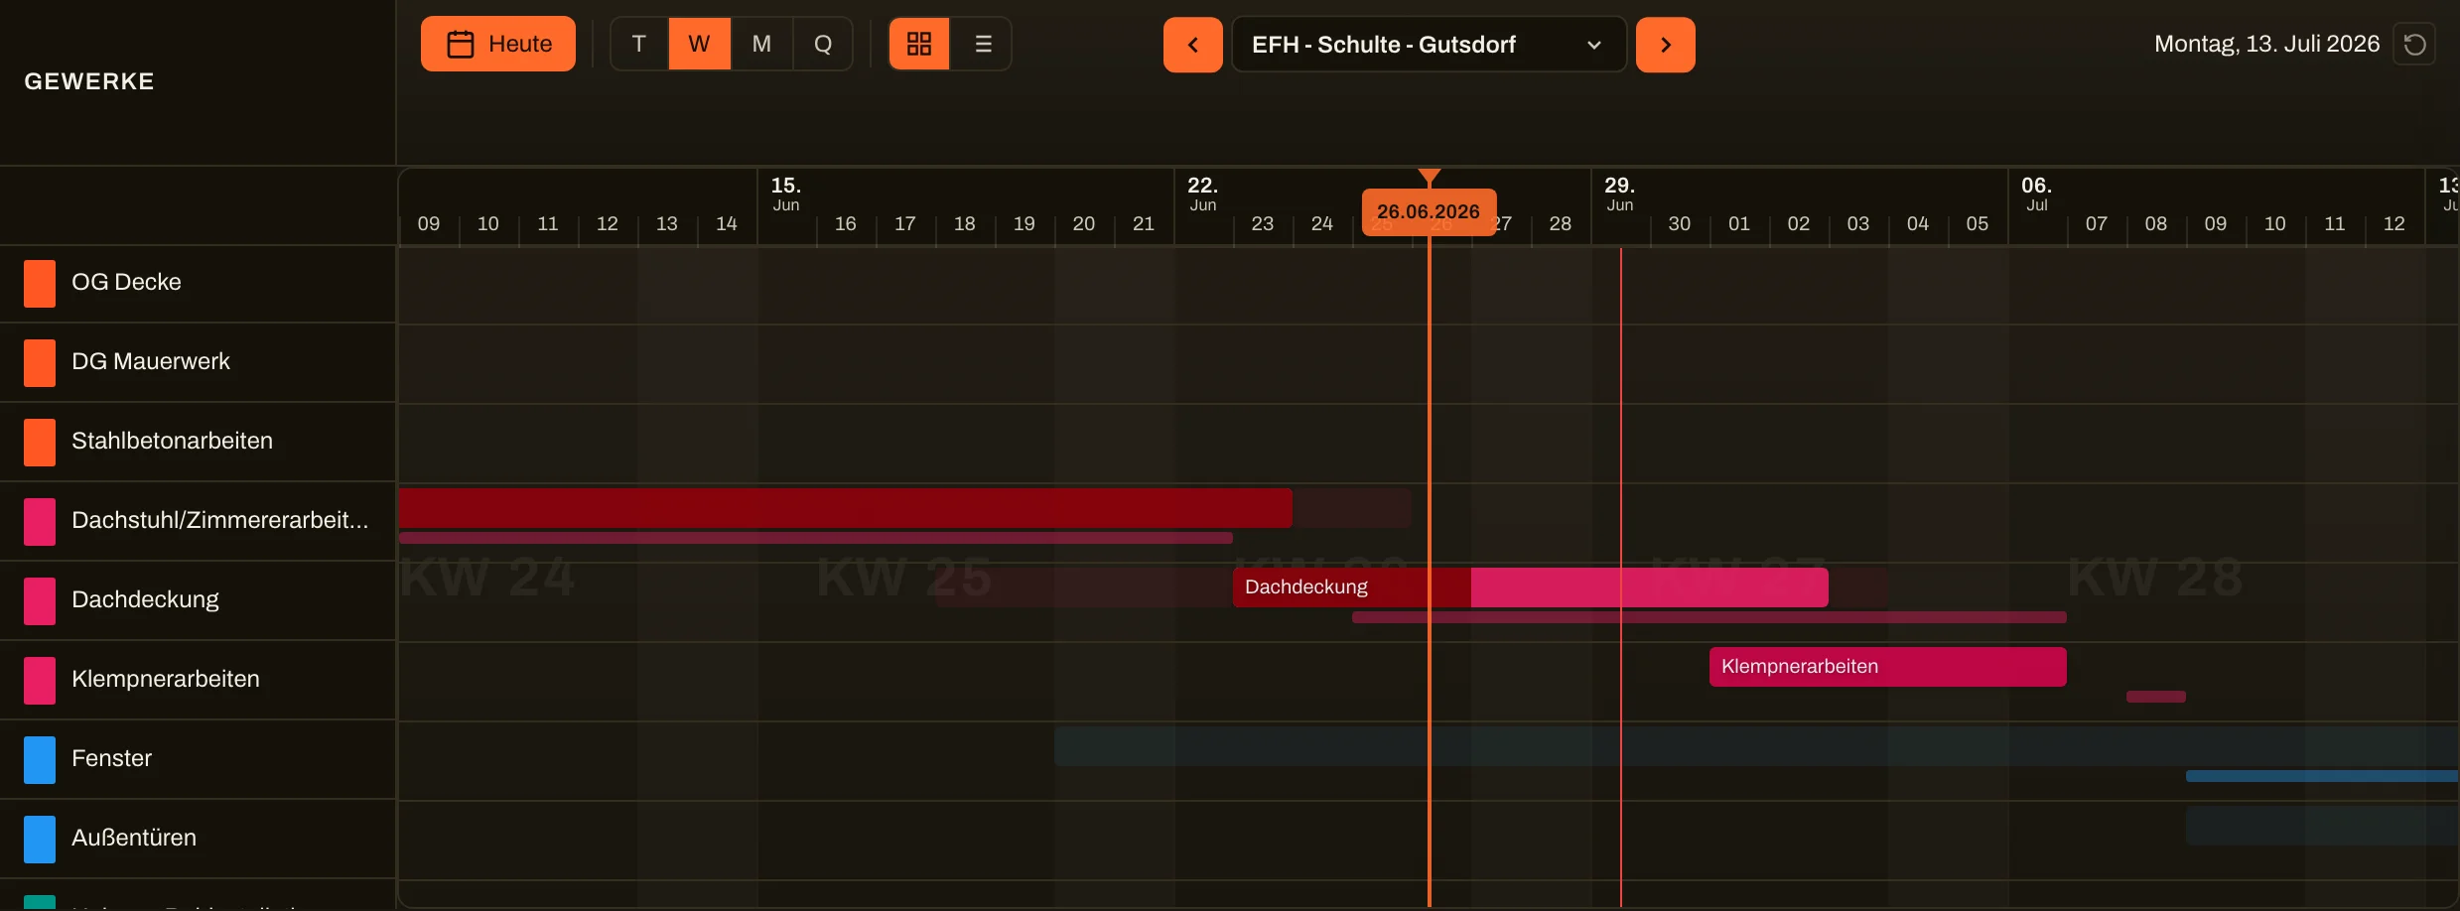Select the W week view toggle

pos(699,44)
